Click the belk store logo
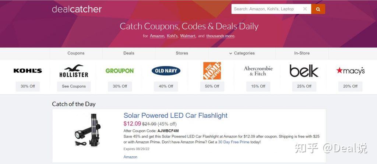377x164 pixels. point(304,71)
